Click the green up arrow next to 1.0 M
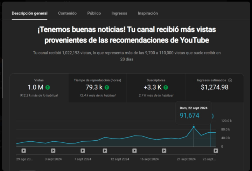The width and height of the screenshot is (252, 171). (48, 87)
